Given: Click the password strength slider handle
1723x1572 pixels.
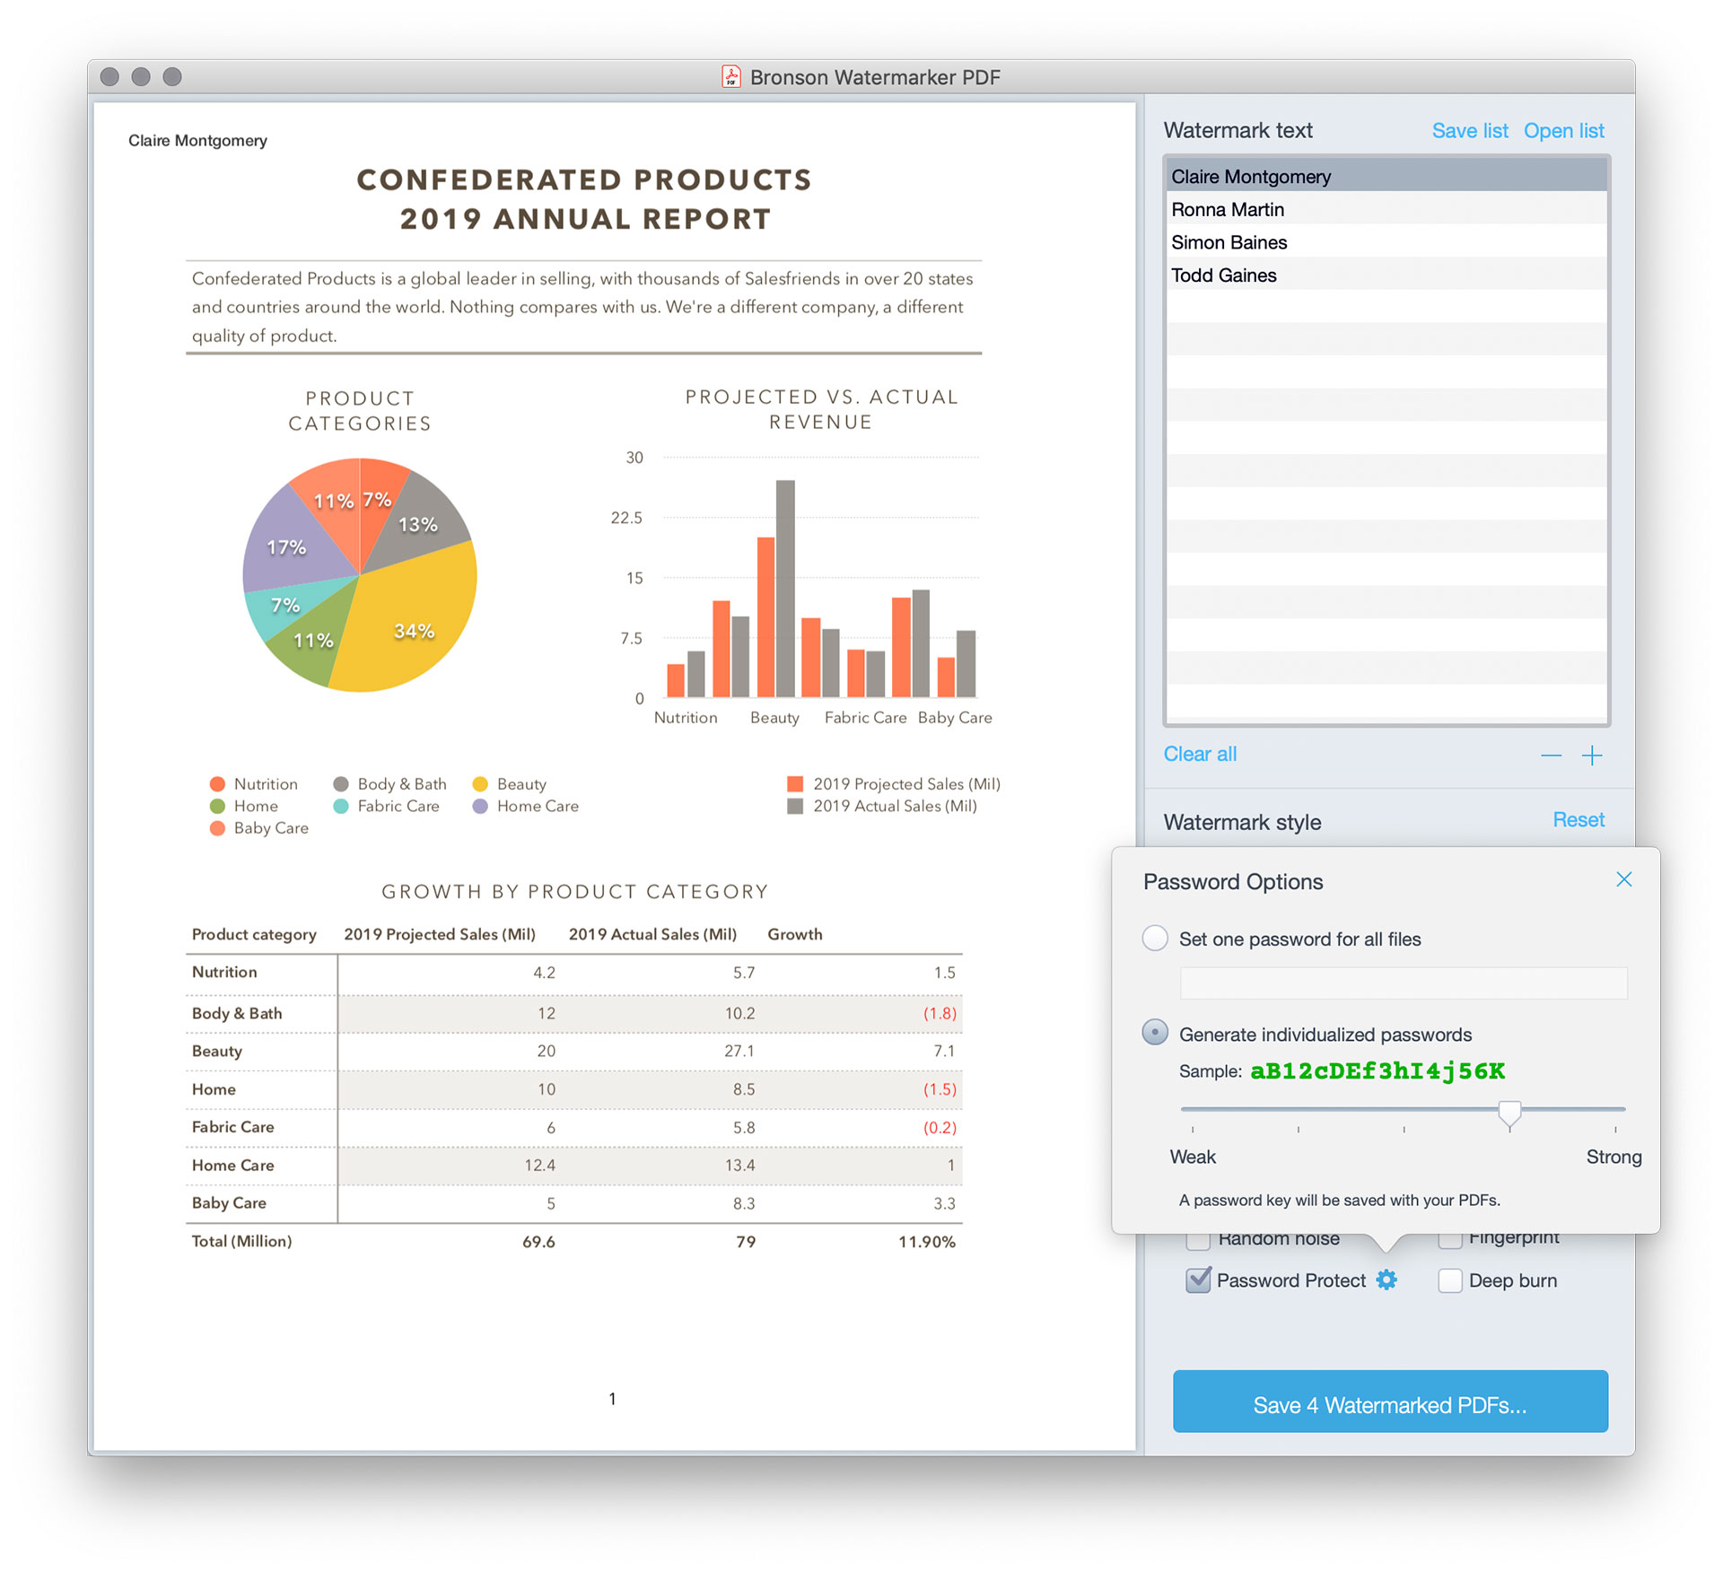Looking at the screenshot, I should [x=1509, y=1113].
